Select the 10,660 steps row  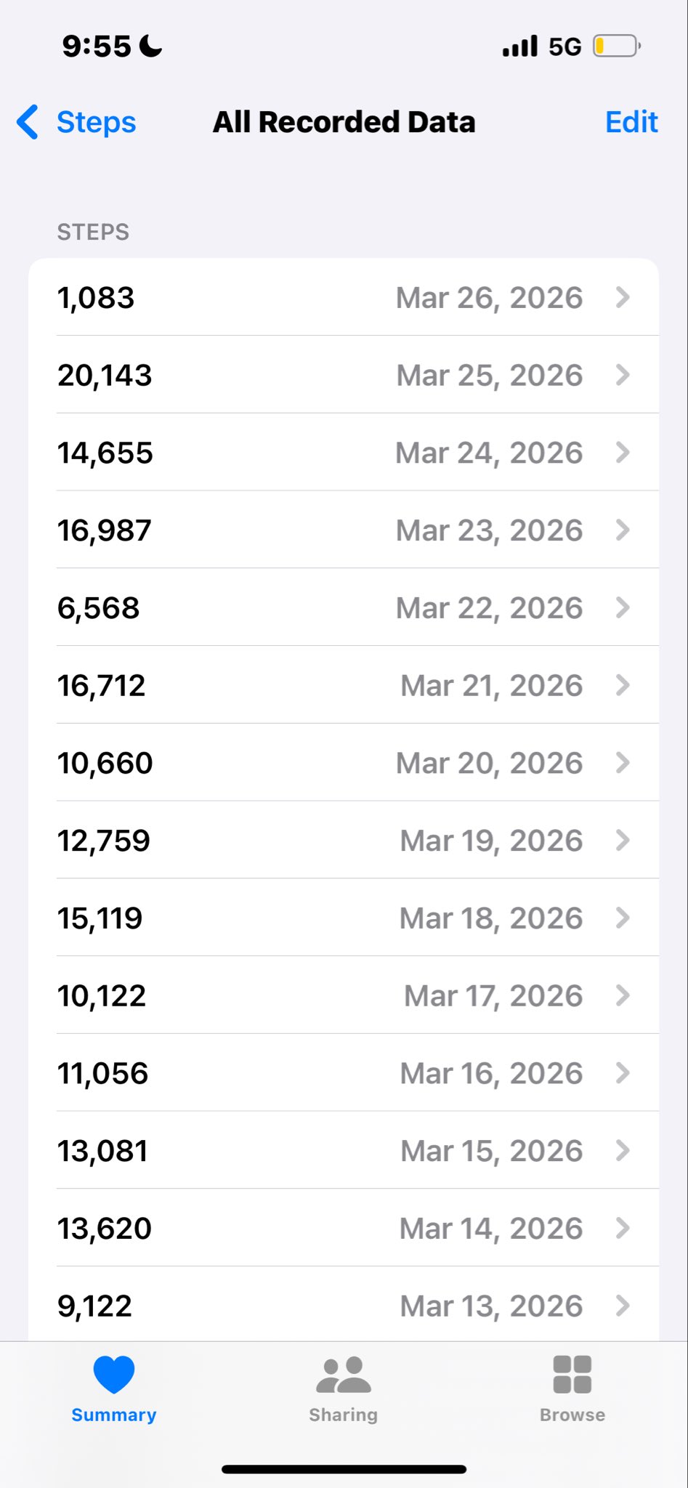tap(343, 763)
